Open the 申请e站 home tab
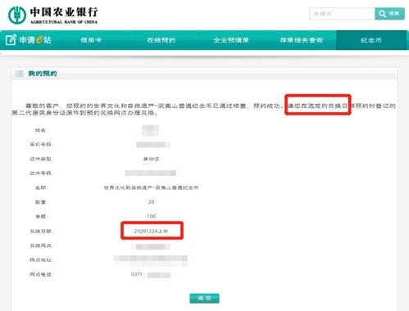The width and height of the screenshot is (409, 311). [x=29, y=40]
